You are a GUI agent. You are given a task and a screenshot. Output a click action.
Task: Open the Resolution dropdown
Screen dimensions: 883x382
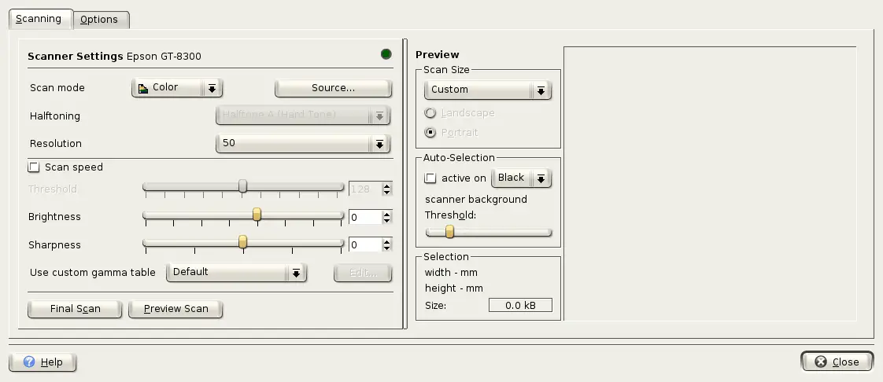pyautogui.click(x=303, y=144)
